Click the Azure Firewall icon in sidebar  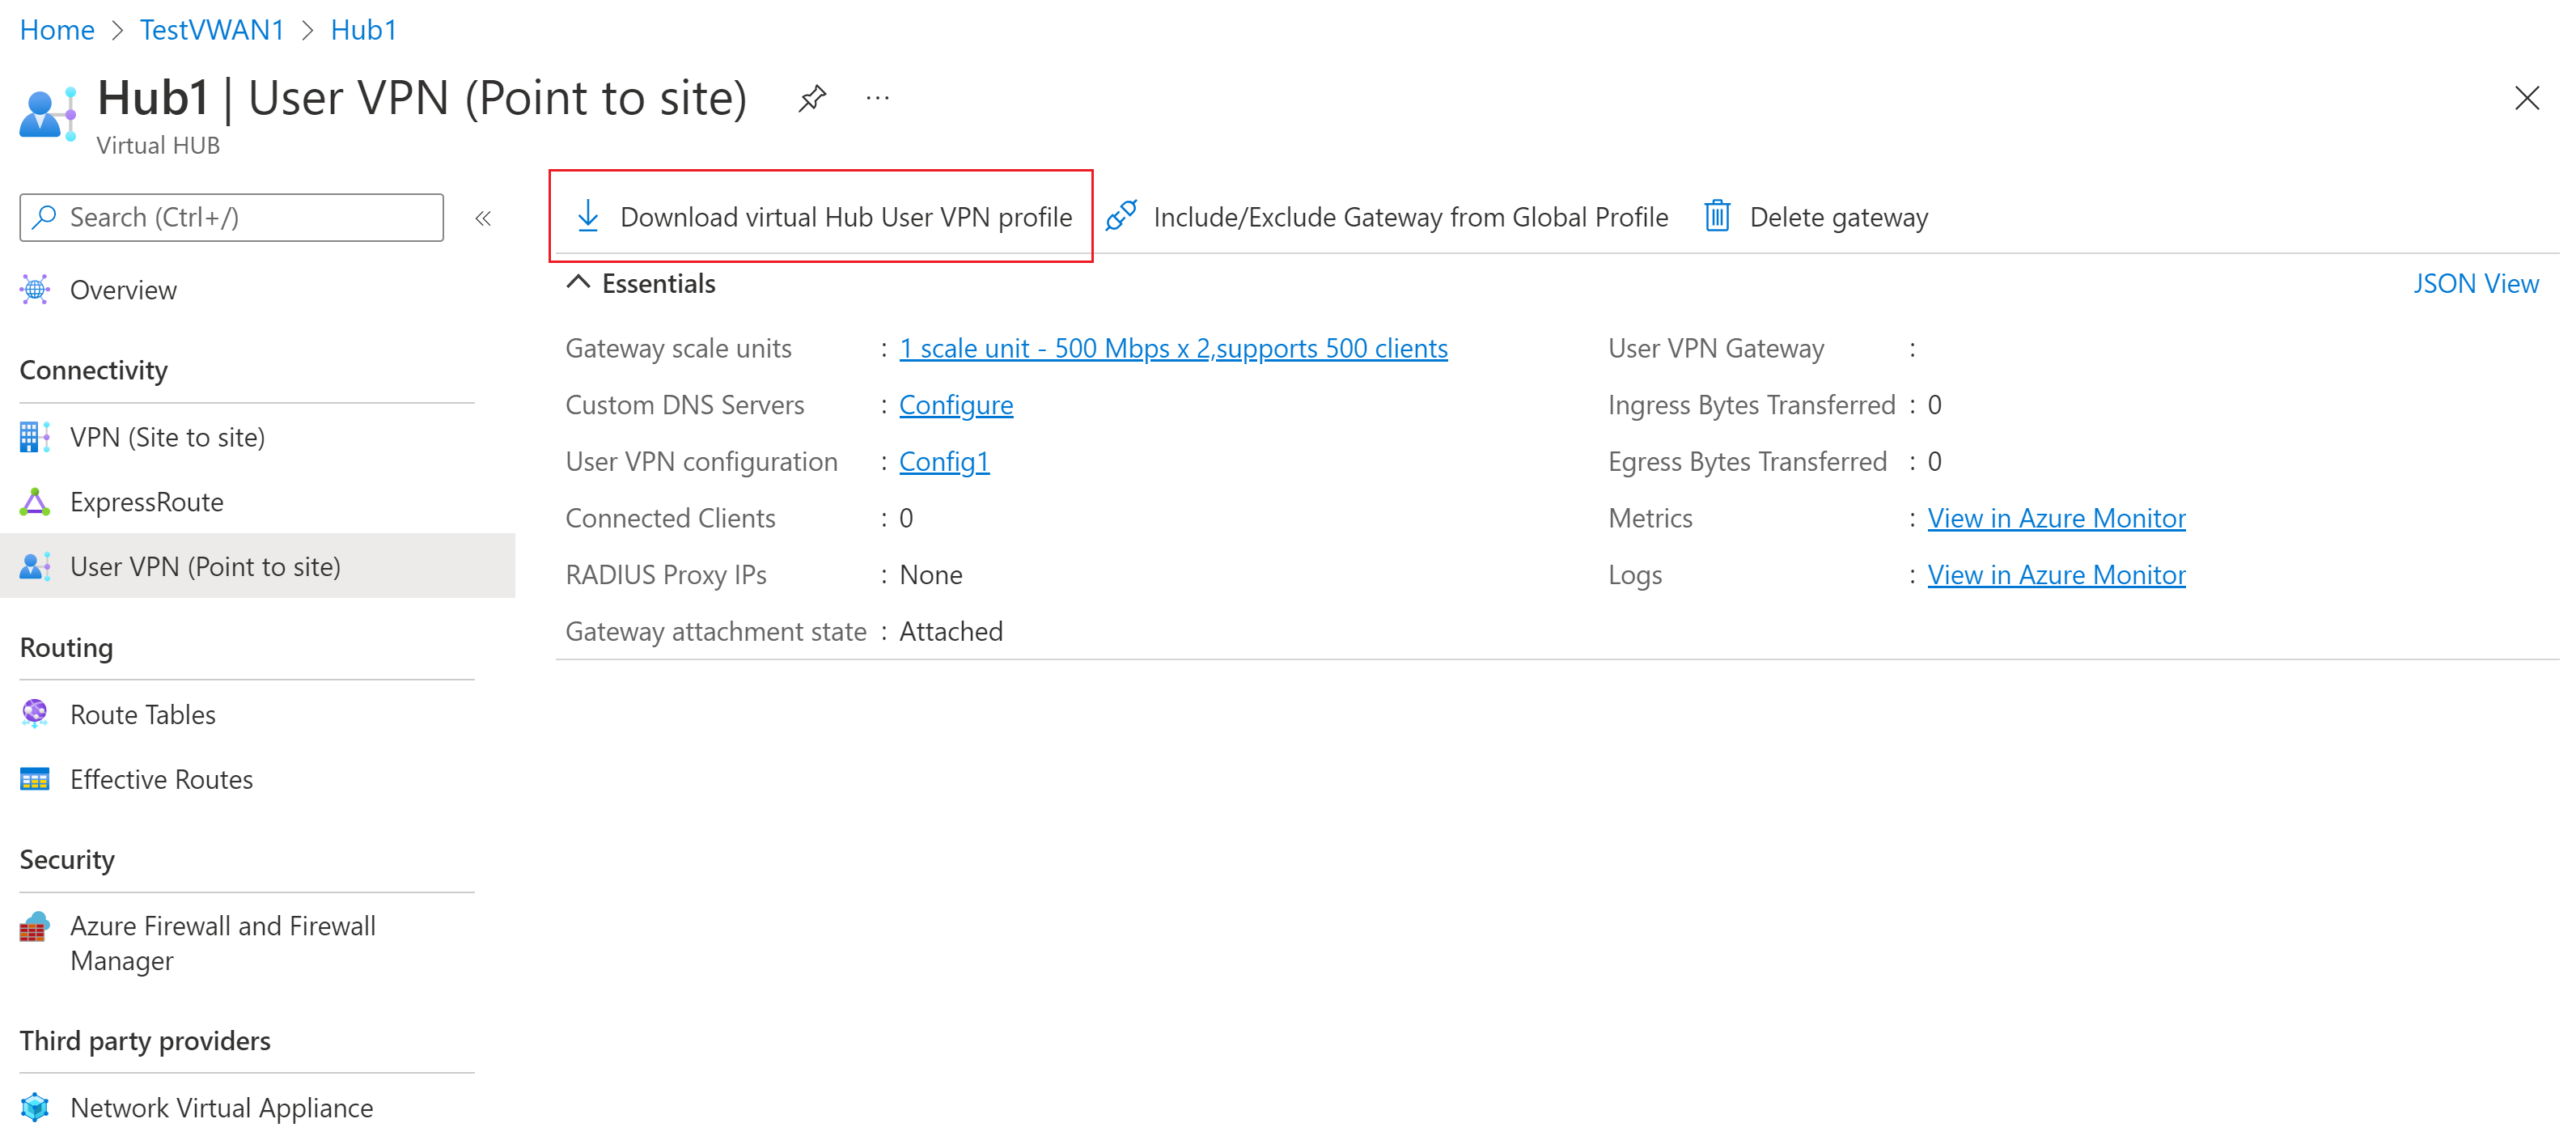click(35, 927)
